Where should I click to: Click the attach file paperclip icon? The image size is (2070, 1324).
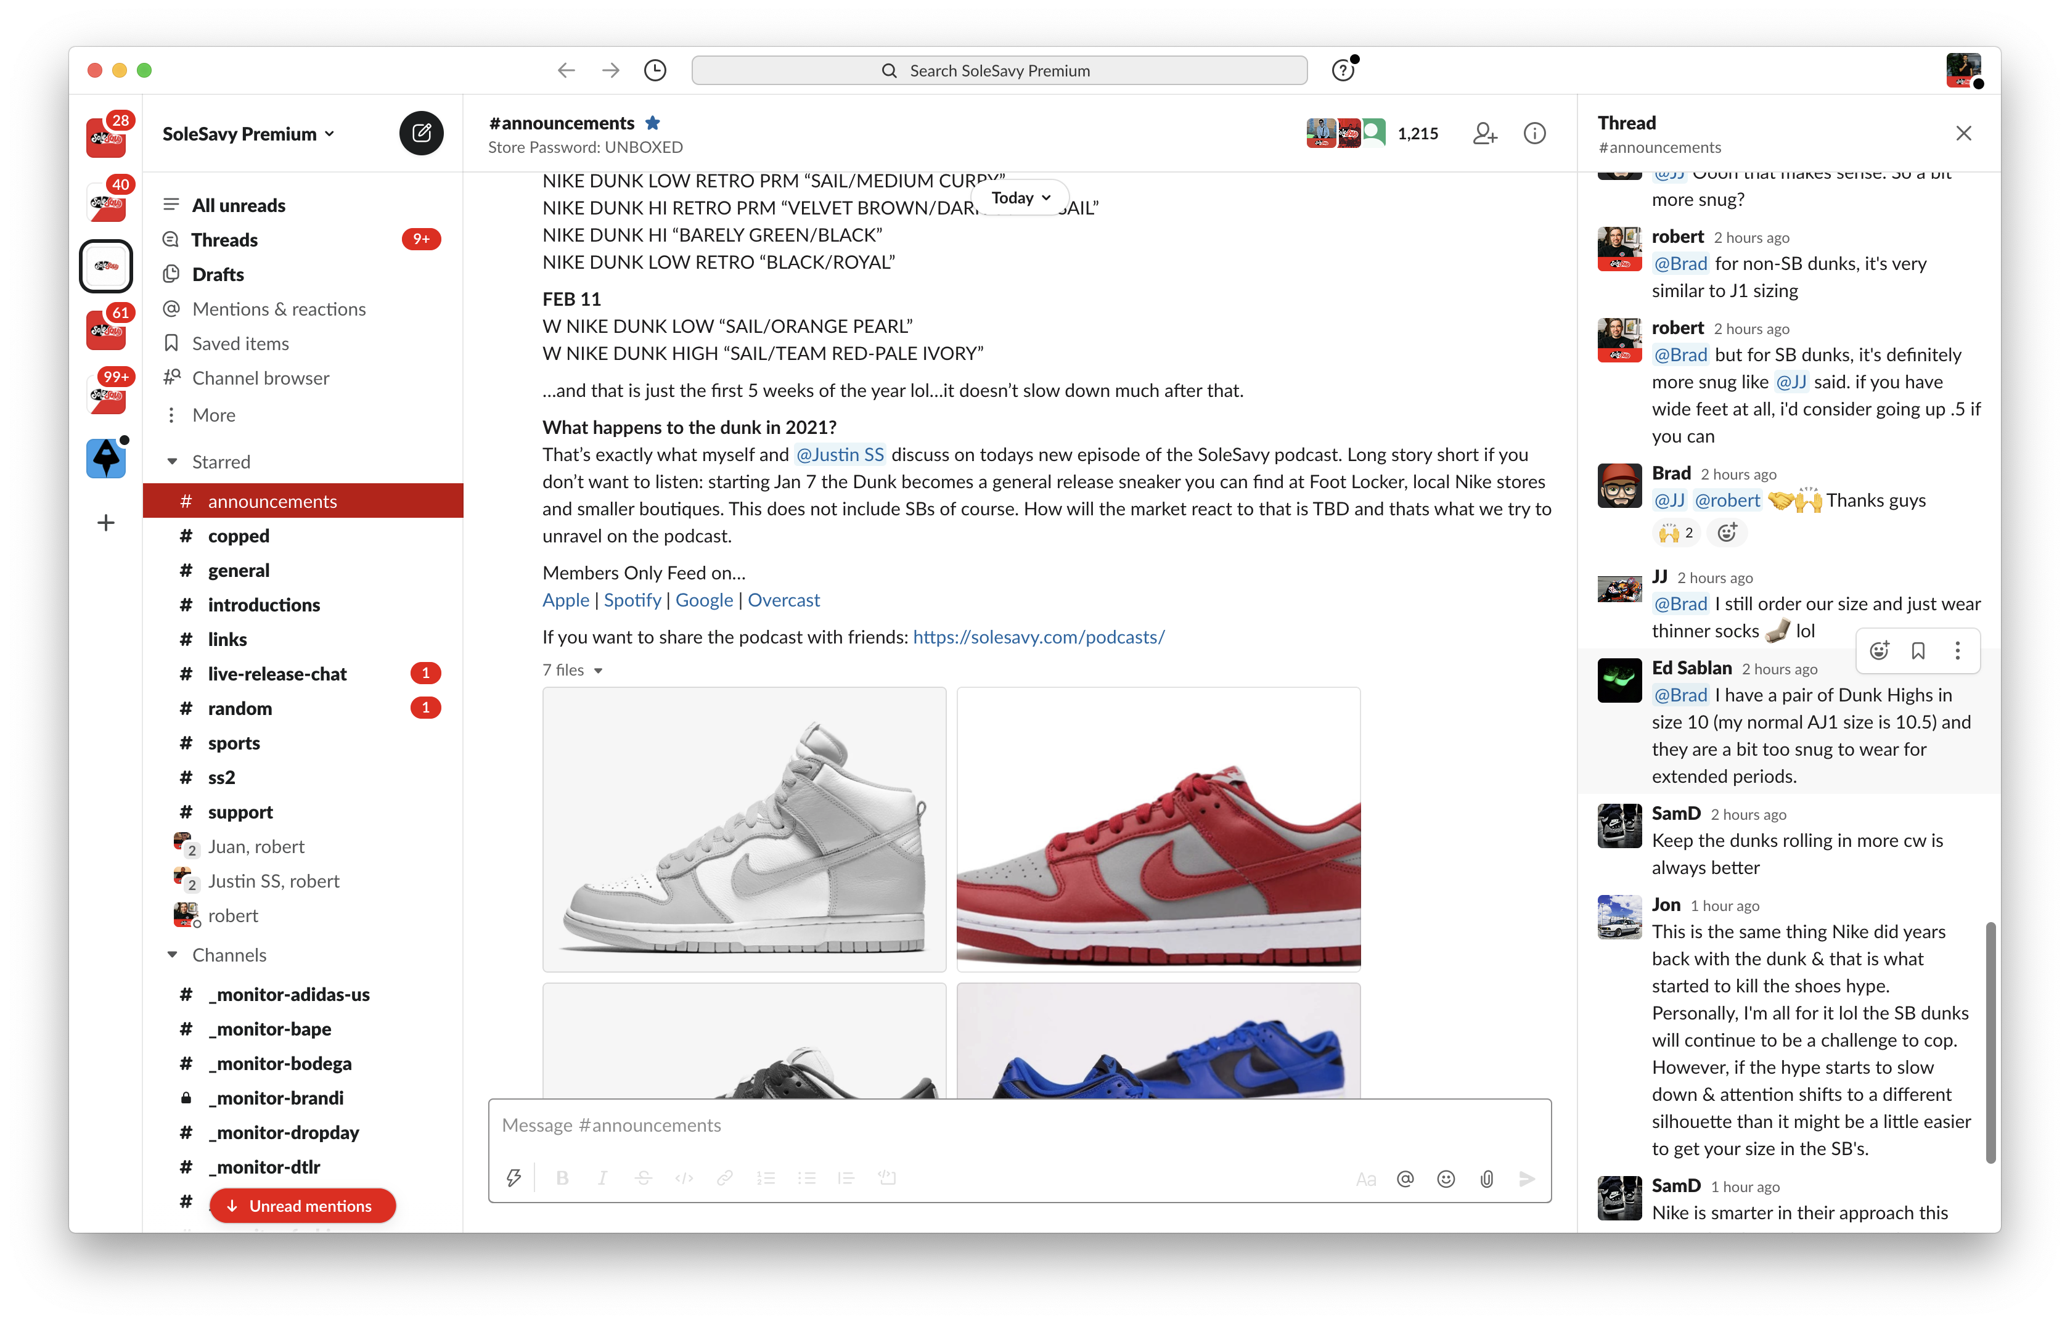point(1486,1179)
